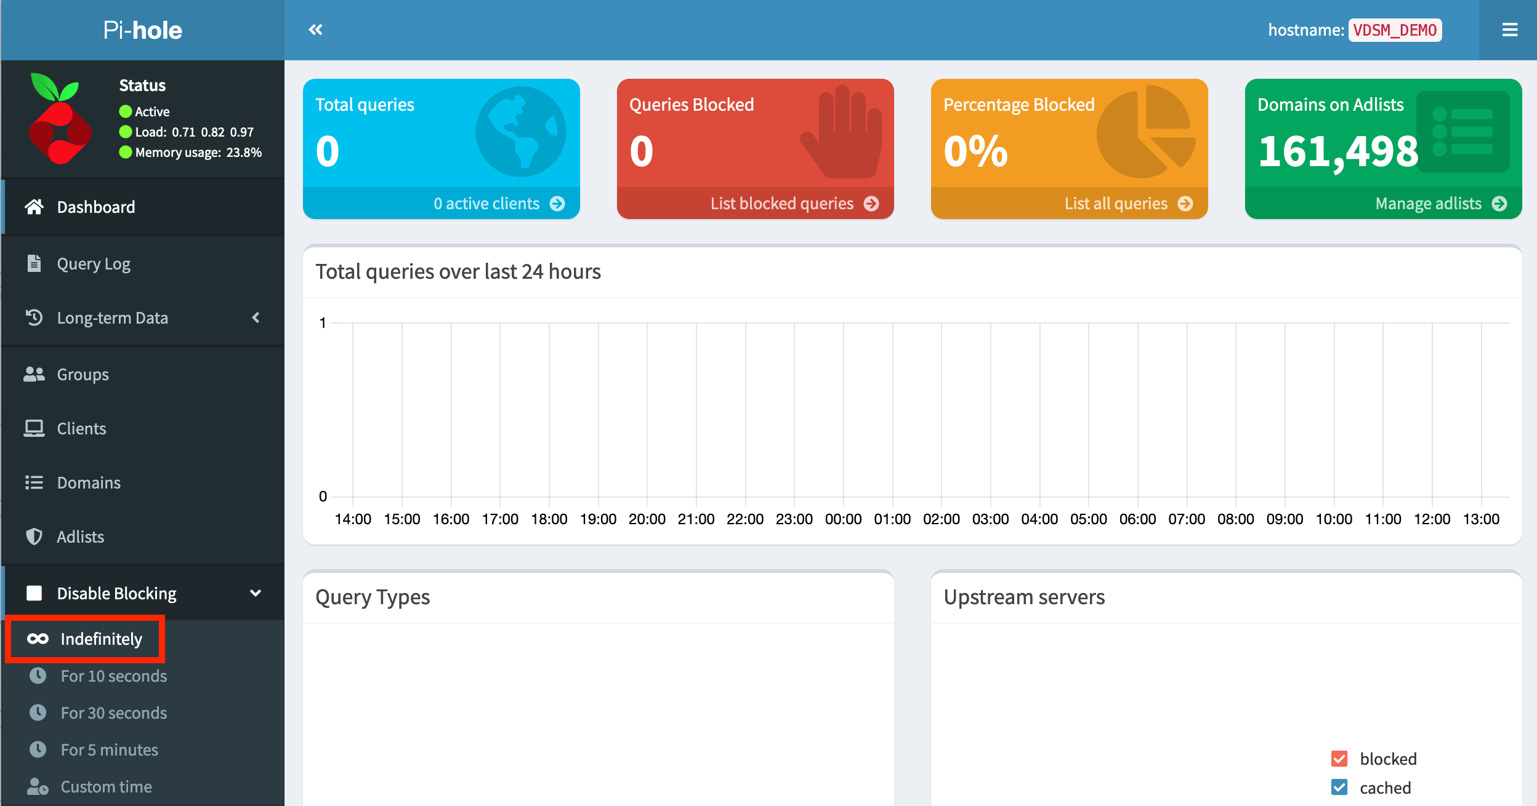The image size is (1537, 806).
Task: Open Custom time disable option
Action: (x=106, y=786)
